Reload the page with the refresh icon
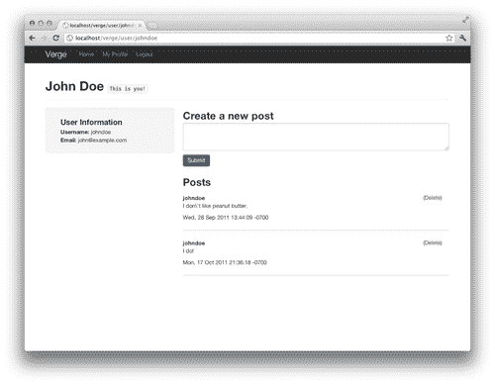 pos(55,38)
